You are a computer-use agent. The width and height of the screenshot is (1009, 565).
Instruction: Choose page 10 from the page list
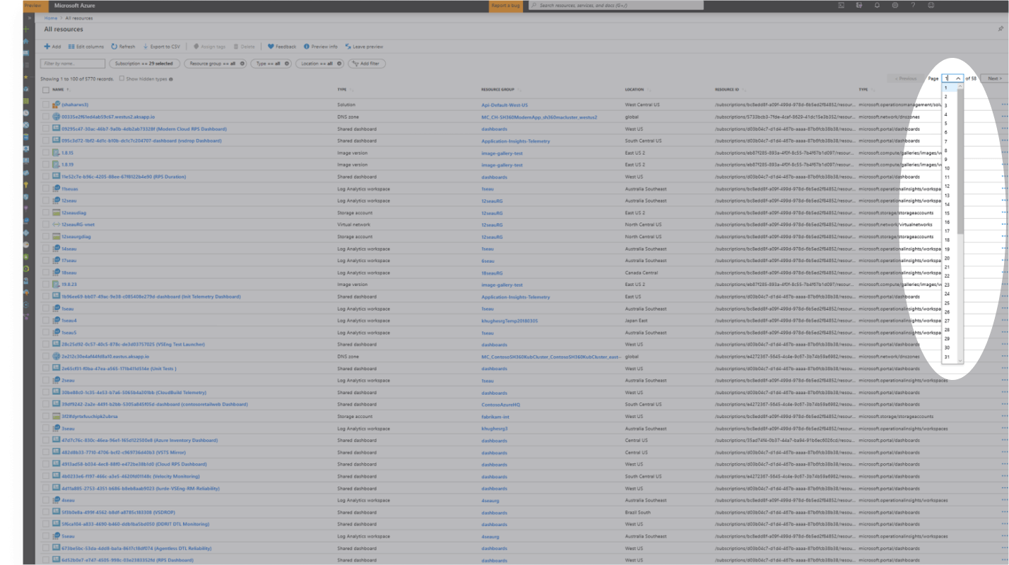point(947,168)
